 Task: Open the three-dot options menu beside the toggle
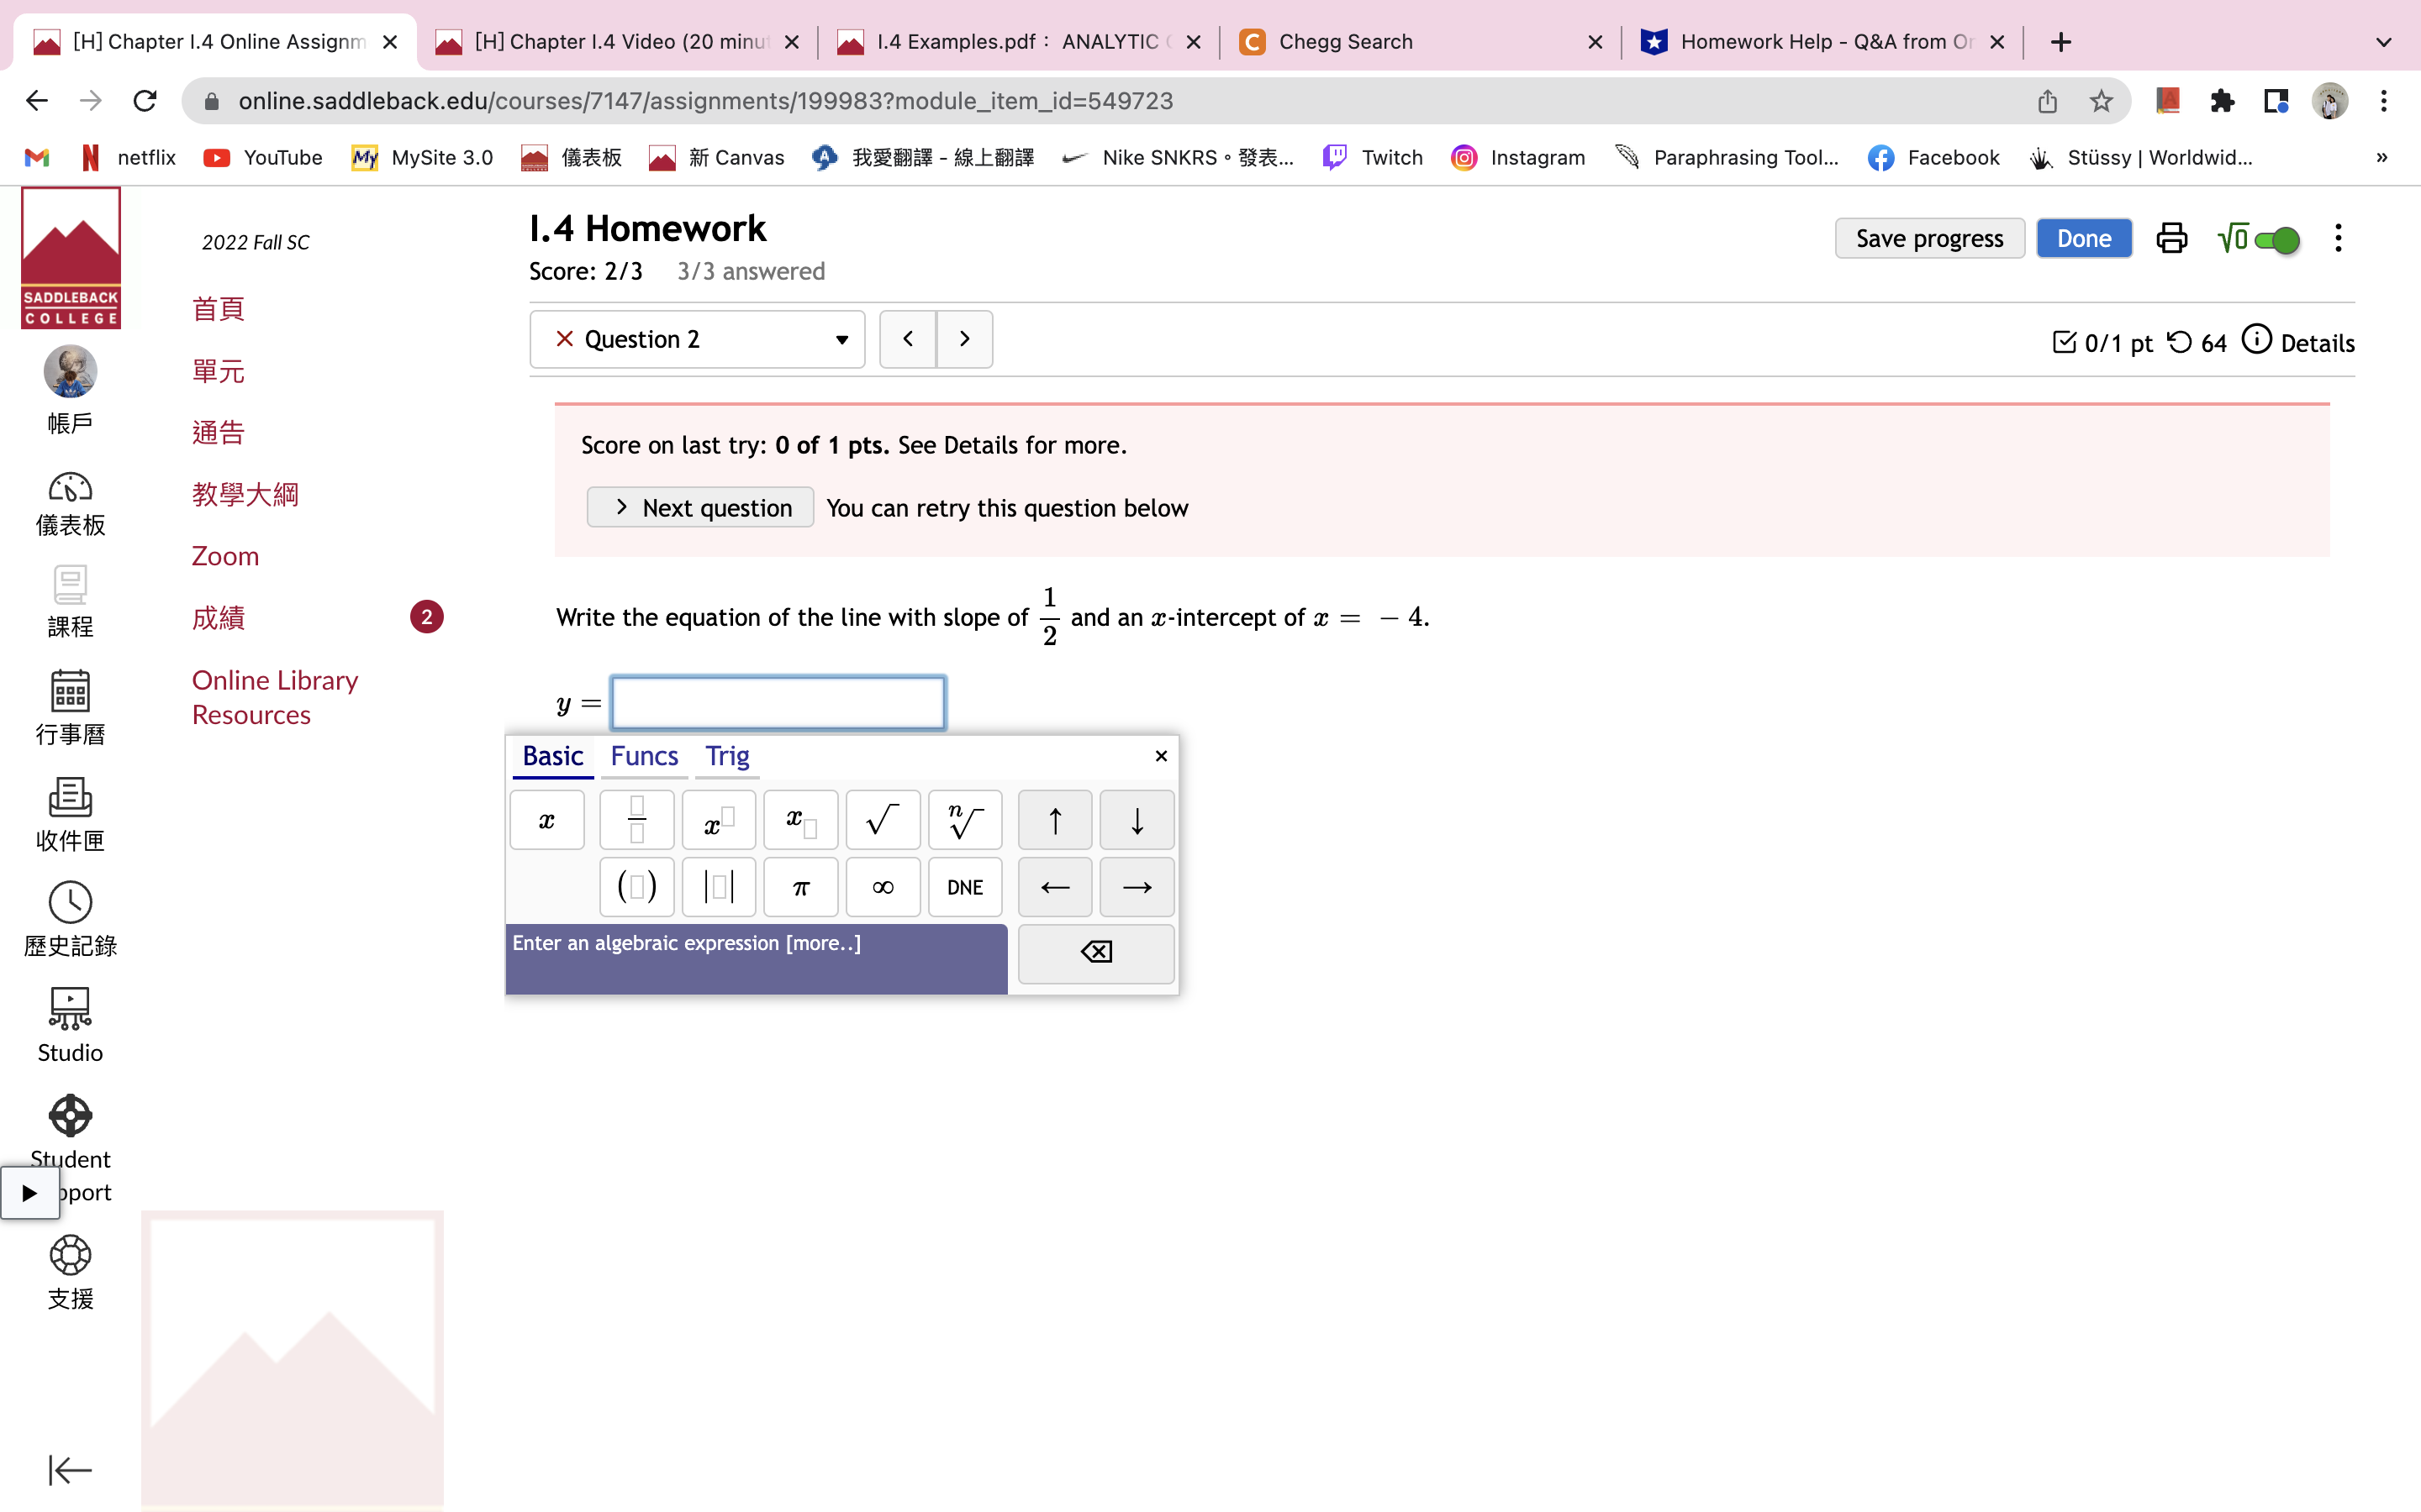2338,238
